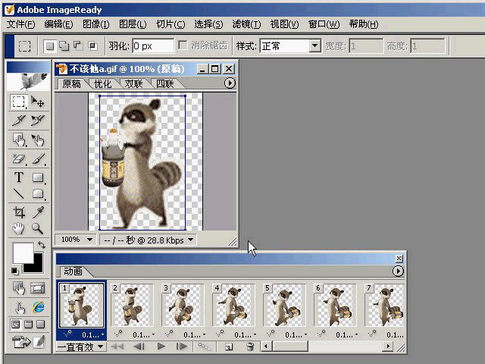Toggle slices visibility button

(x=38, y=288)
